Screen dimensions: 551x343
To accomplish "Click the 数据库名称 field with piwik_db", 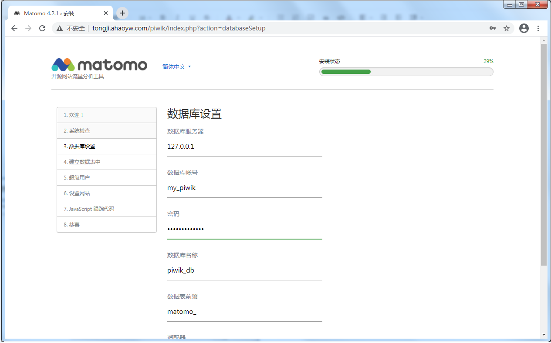I will pyautogui.click(x=245, y=270).
